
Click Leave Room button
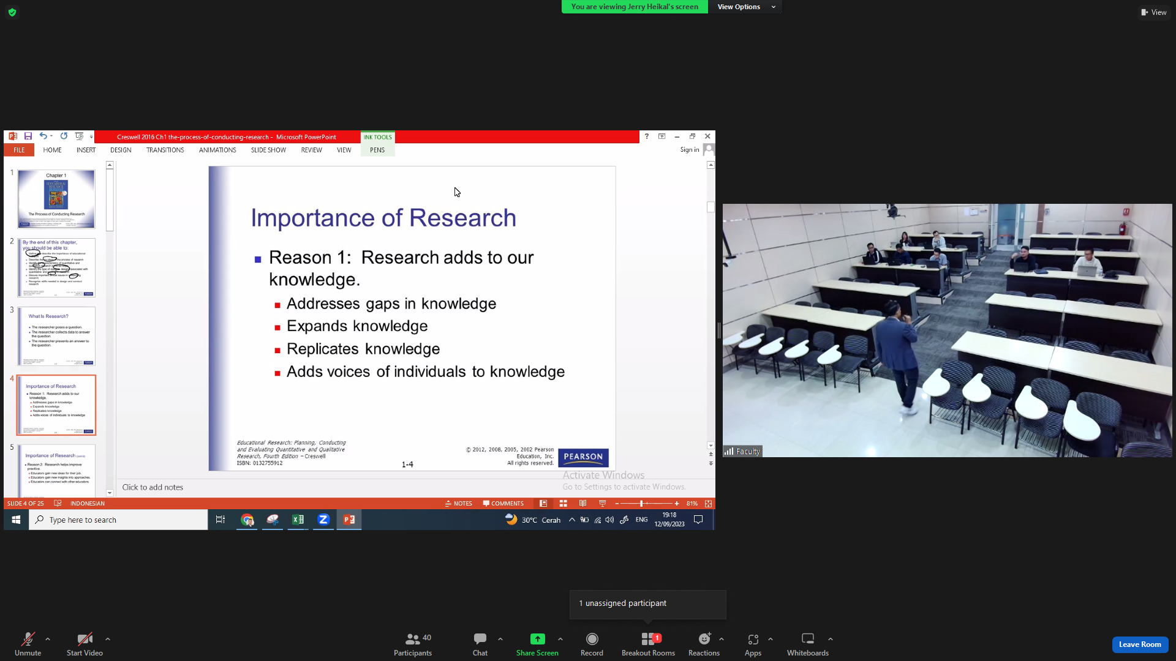click(x=1140, y=644)
